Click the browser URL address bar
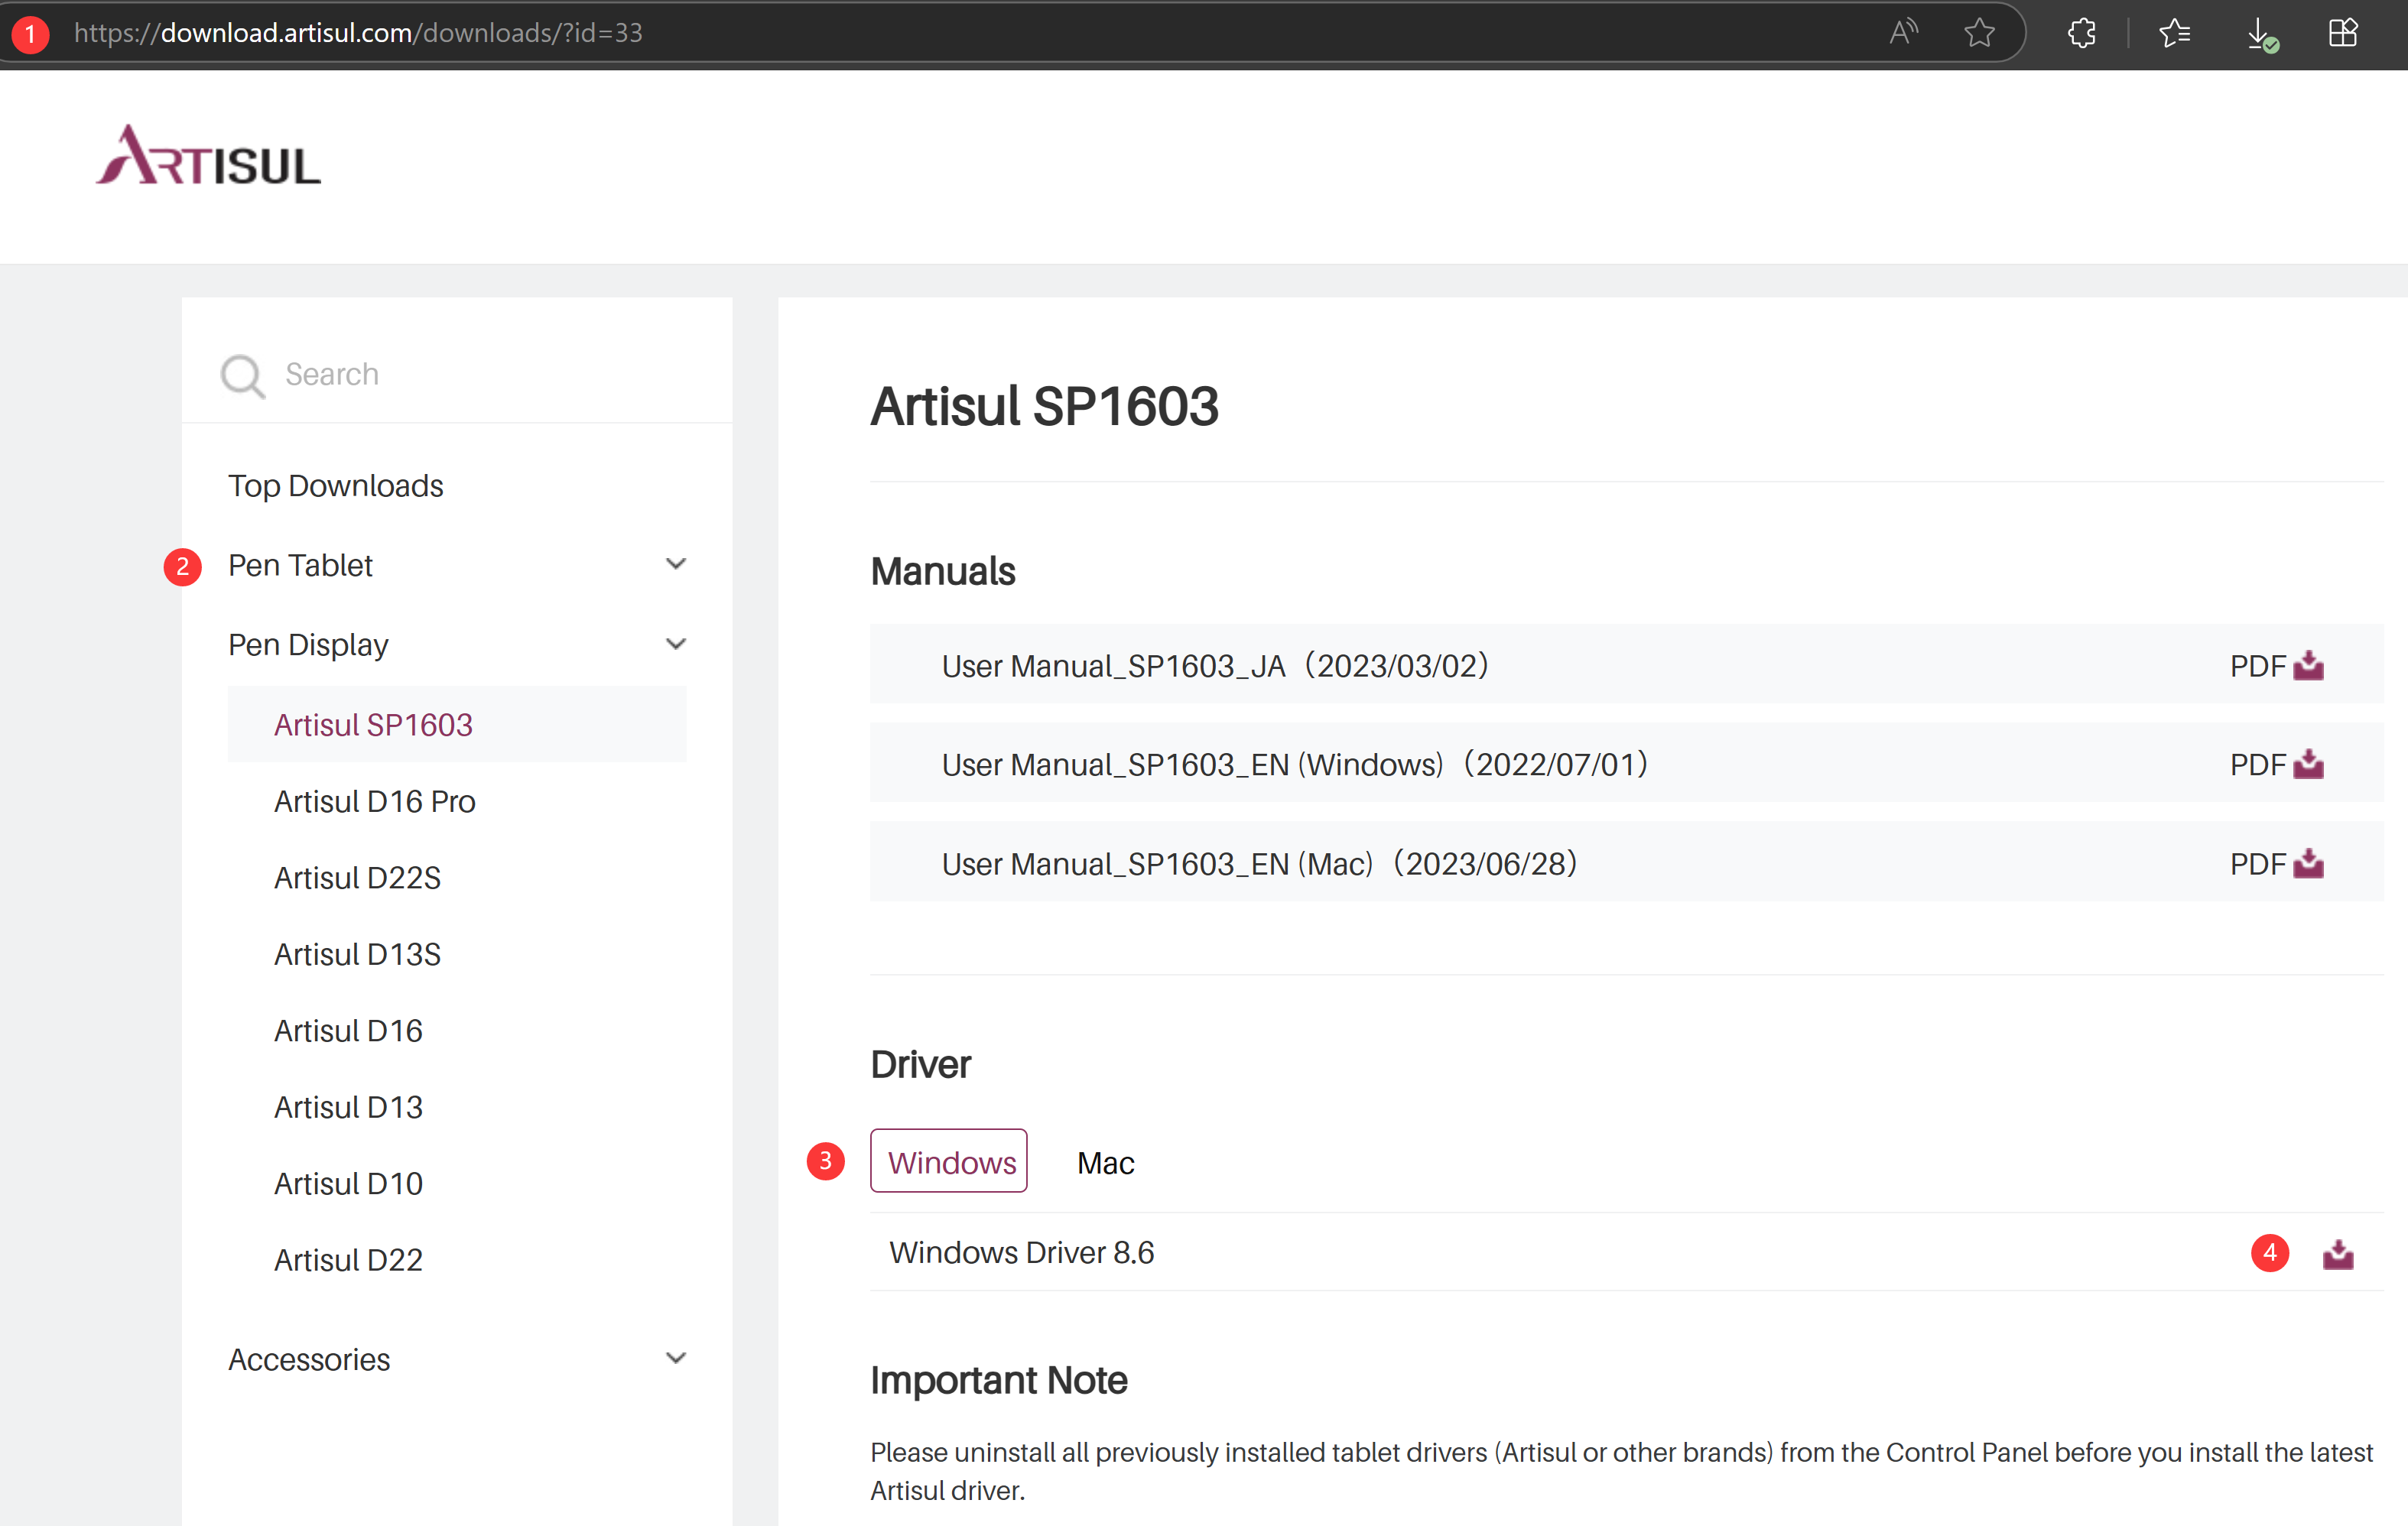2408x1526 pixels. (900, 33)
